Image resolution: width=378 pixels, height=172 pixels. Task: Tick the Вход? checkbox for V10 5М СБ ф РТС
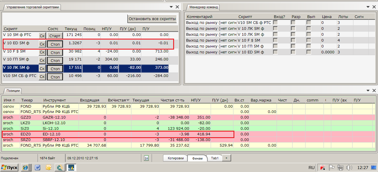[x=275, y=22]
